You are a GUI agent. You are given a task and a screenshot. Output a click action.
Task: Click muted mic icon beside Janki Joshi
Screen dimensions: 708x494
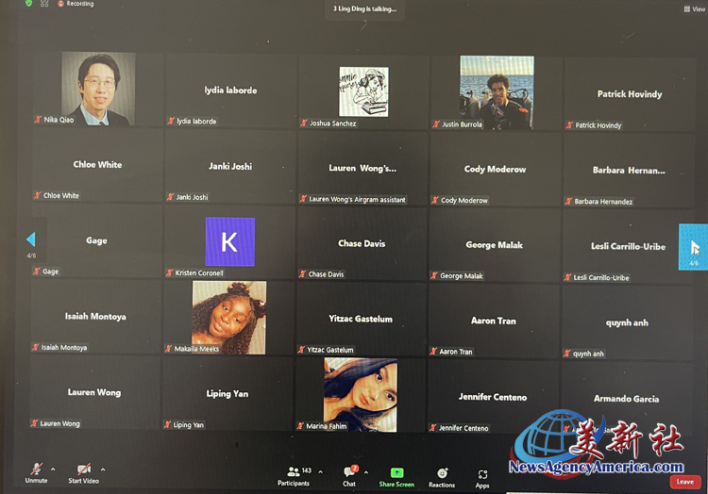(x=170, y=197)
